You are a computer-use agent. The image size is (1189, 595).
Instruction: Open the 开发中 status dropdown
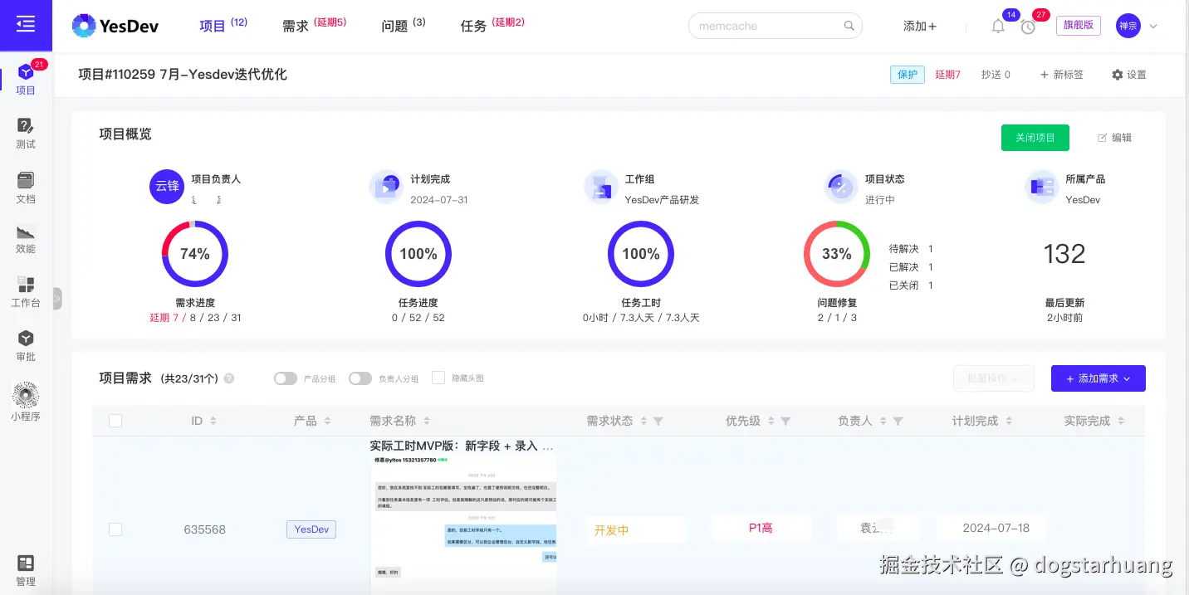(636, 529)
